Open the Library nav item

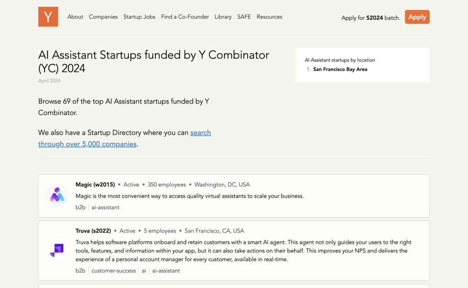tap(223, 17)
